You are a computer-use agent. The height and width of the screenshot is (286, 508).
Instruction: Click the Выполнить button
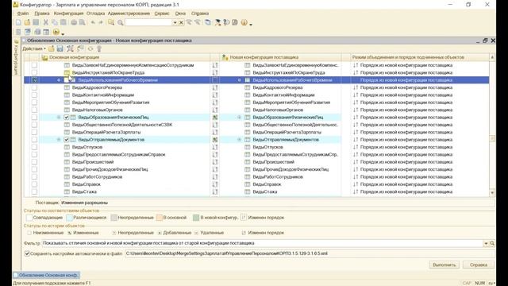tap(444, 265)
